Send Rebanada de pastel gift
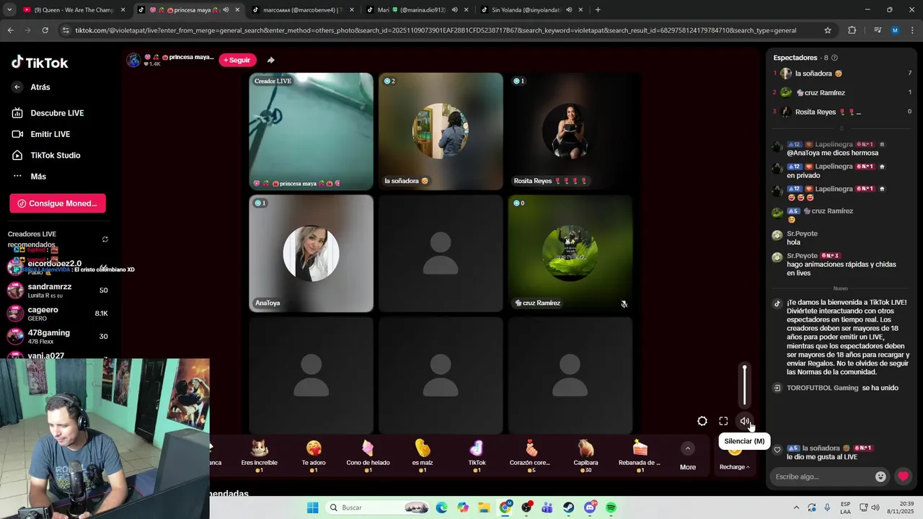This screenshot has height=519, width=923. pos(640,455)
